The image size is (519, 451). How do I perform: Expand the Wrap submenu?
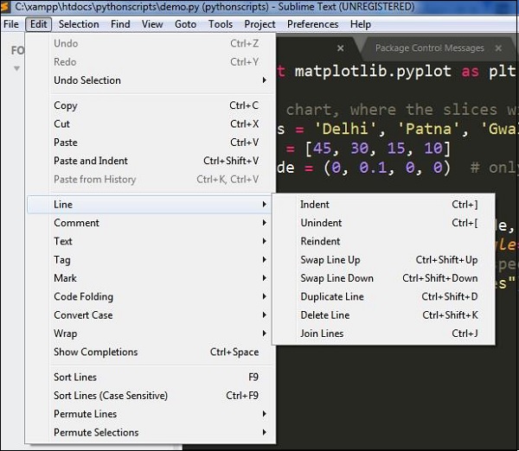pyautogui.click(x=151, y=333)
